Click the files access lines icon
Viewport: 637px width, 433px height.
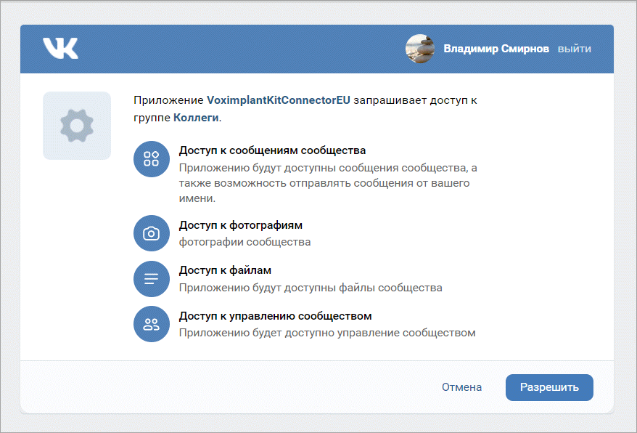(x=152, y=279)
